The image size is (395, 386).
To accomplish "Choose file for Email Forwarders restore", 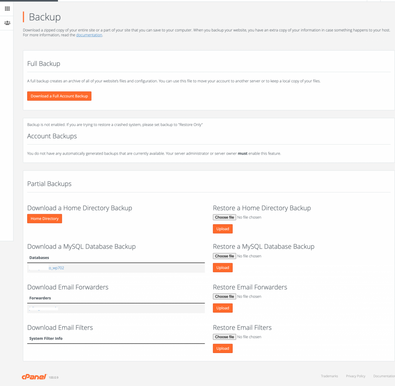I will click(x=224, y=296).
